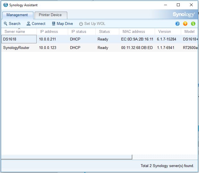199x173 pixels.
Task: Click DHCP status in DS1618 row
Action: pos(75,39)
